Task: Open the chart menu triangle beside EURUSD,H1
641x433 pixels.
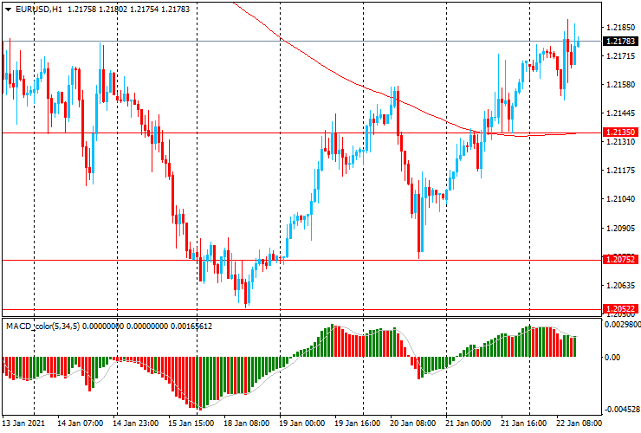Action: tap(8, 10)
